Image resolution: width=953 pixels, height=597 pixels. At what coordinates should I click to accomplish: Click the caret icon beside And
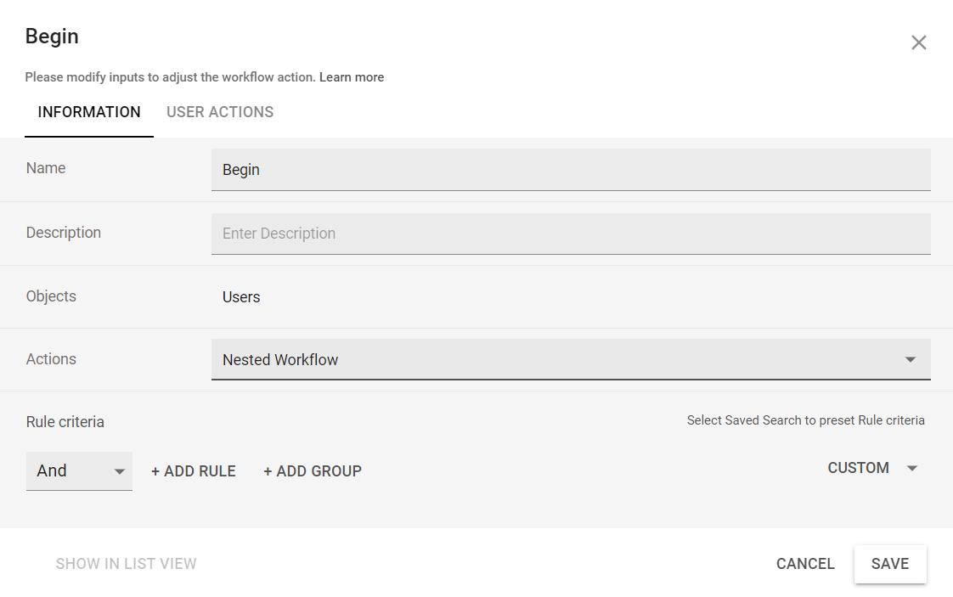(119, 471)
